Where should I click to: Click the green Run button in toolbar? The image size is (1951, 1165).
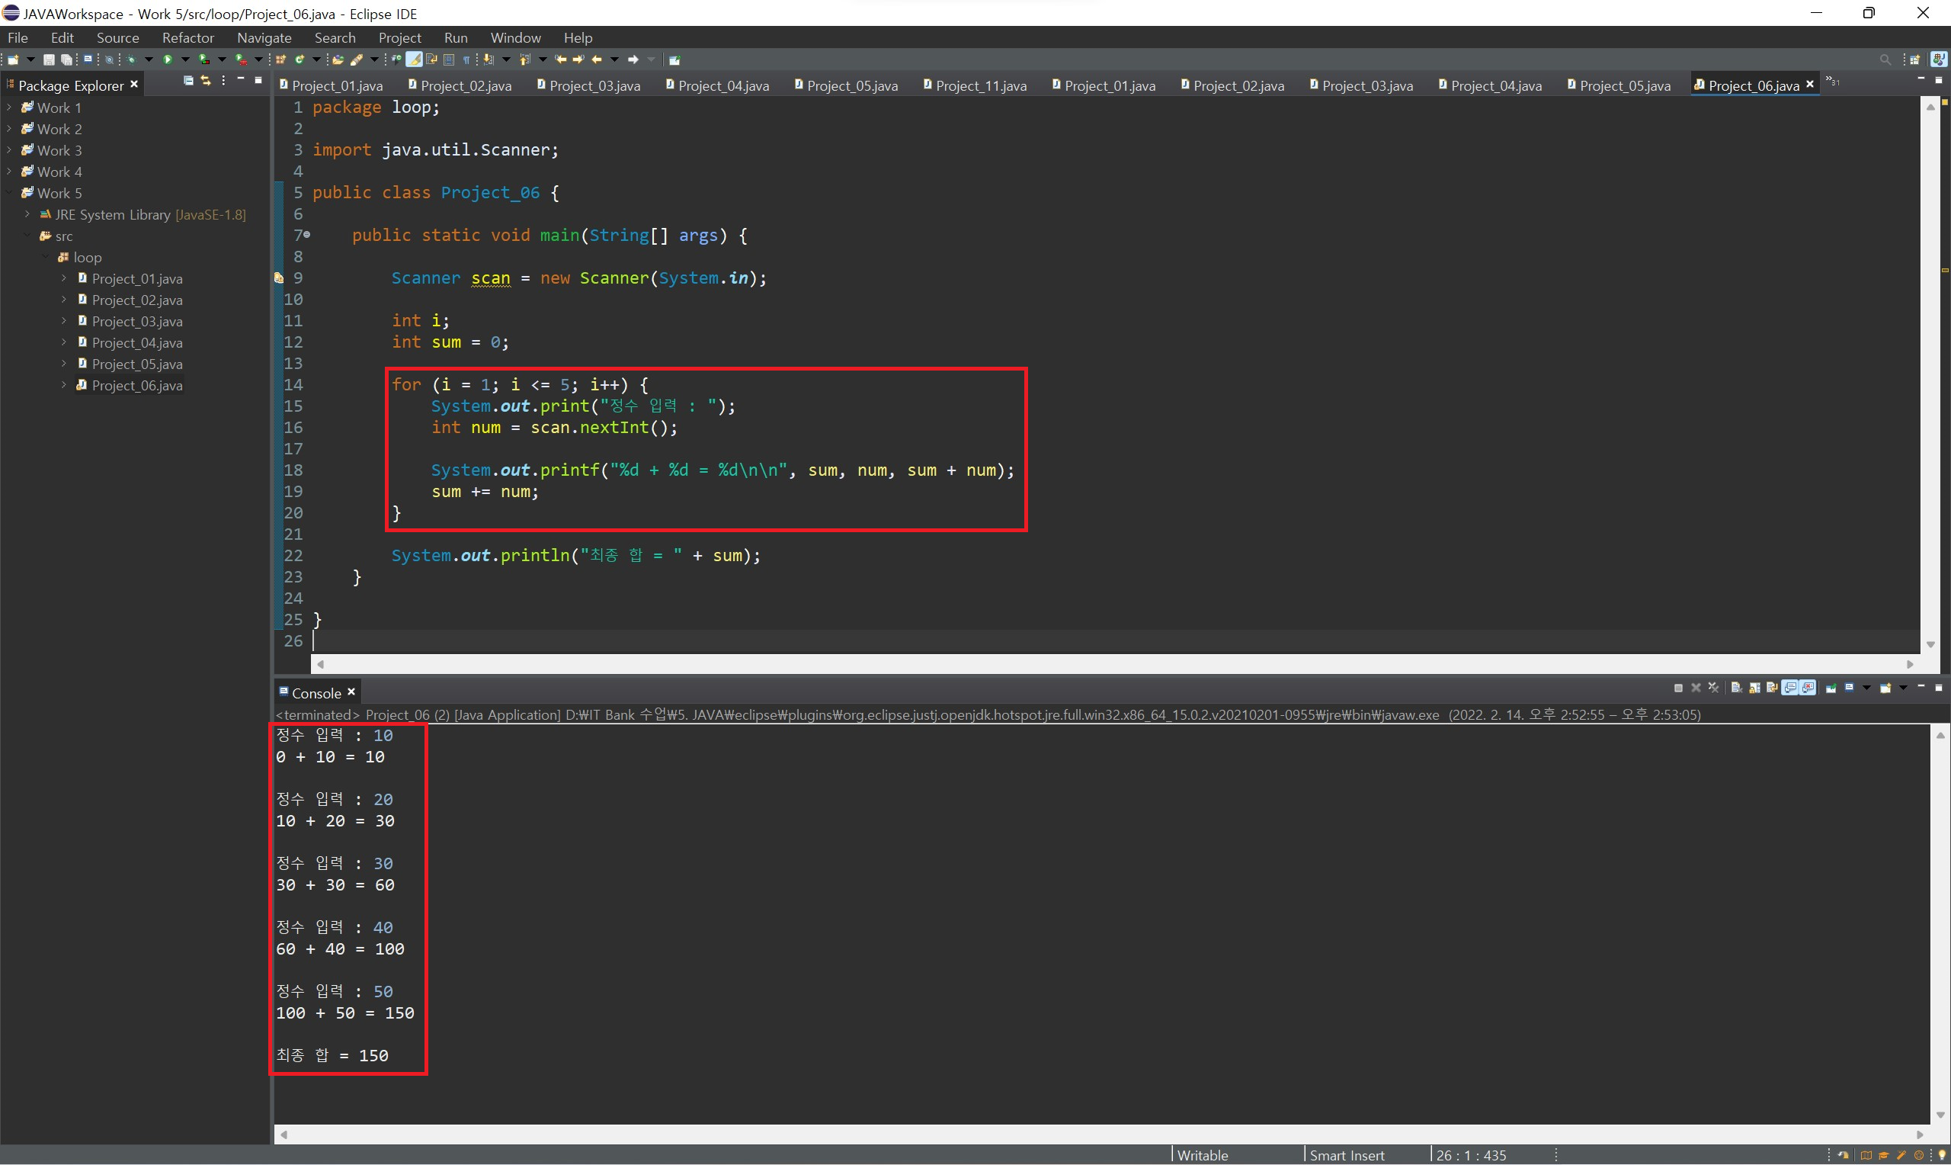[x=167, y=59]
